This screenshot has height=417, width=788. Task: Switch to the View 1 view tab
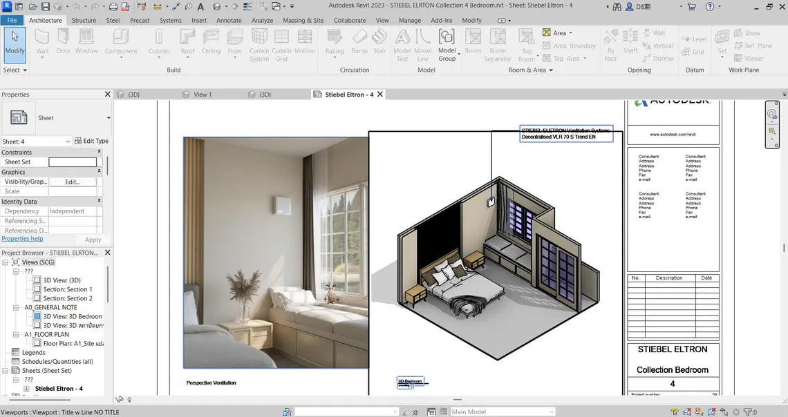click(203, 95)
